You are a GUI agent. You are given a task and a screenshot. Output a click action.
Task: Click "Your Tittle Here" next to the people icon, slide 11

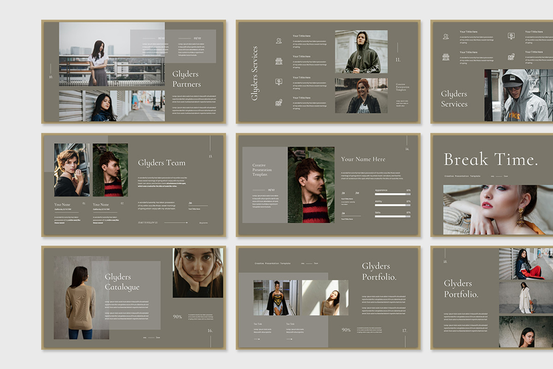(x=301, y=36)
